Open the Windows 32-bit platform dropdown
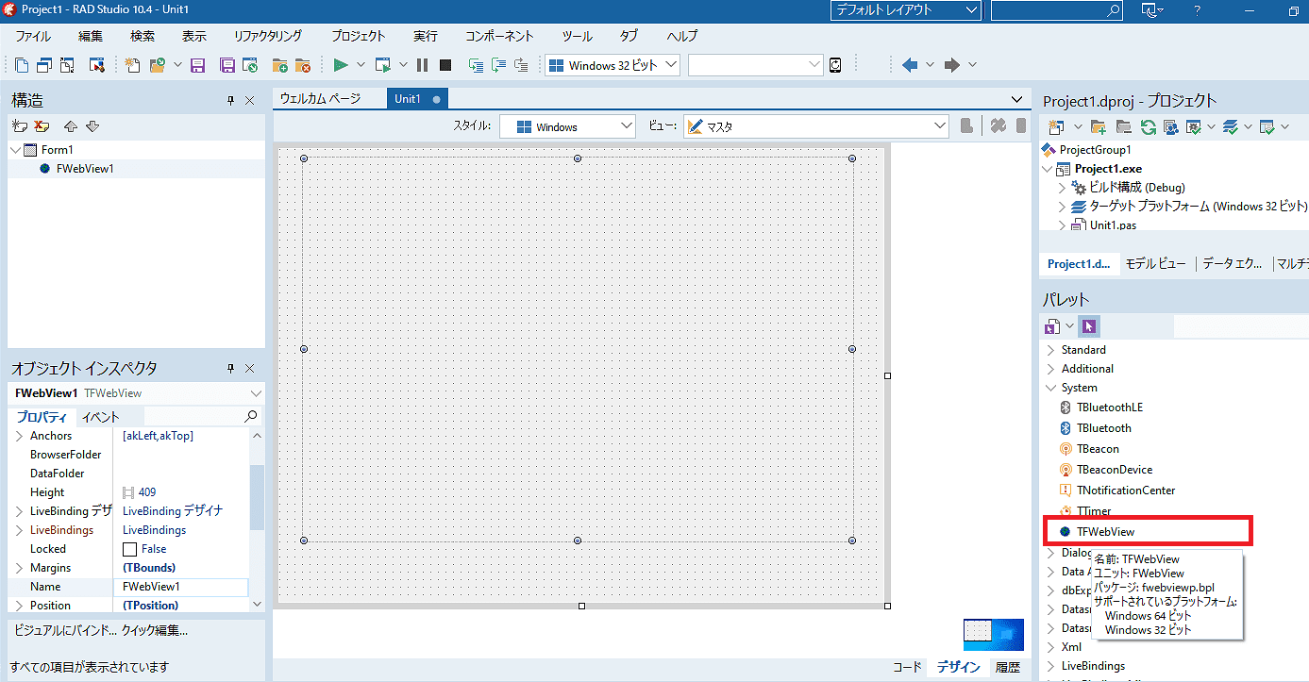Screen dimensions: 1309x682 click(671, 65)
